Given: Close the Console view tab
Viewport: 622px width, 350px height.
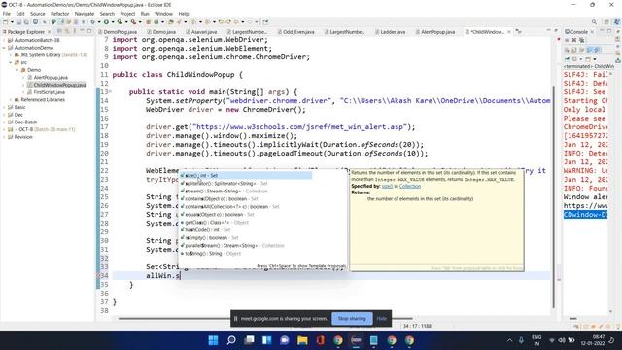Looking at the screenshot, I should tap(592, 32).
